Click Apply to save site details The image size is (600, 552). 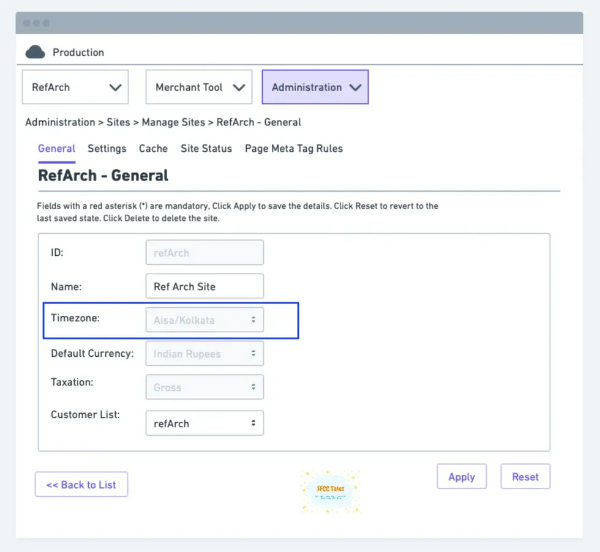click(462, 476)
